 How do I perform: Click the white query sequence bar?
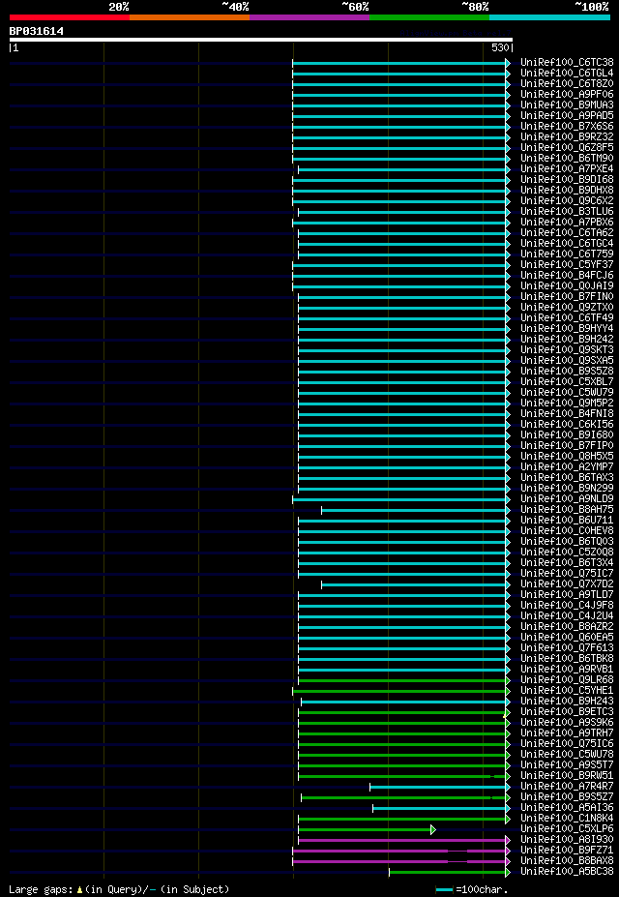coord(260,40)
